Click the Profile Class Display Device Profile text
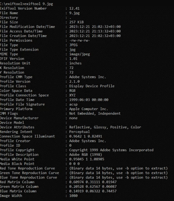This screenshot has height=201, width=174. point(92,86)
